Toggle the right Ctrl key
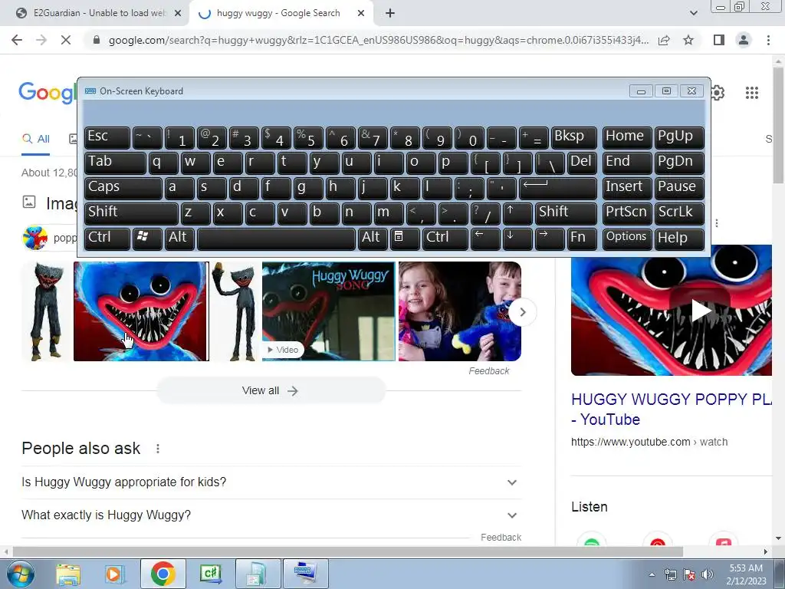This screenshot has width=785, height=589. [445, 239]
